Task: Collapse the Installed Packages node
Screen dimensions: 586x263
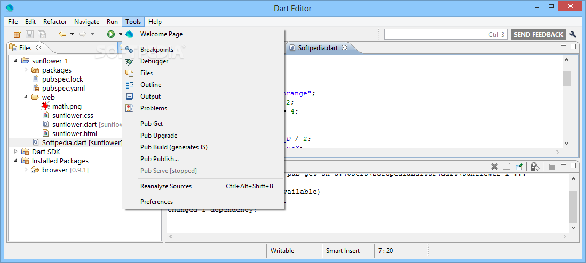Action: (15, 161)
